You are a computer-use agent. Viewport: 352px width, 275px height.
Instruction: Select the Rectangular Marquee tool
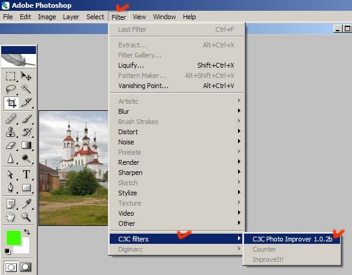(11, 76)
